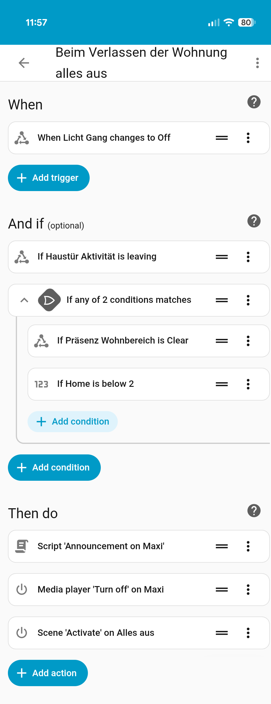The image size is (271, 704).
Task: Open options for Haustür Aktivität condition
Action: point(248,257)
